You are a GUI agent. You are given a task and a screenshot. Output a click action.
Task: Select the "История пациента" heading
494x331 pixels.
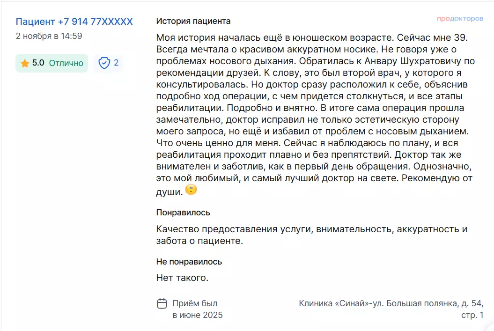[193, 21]
